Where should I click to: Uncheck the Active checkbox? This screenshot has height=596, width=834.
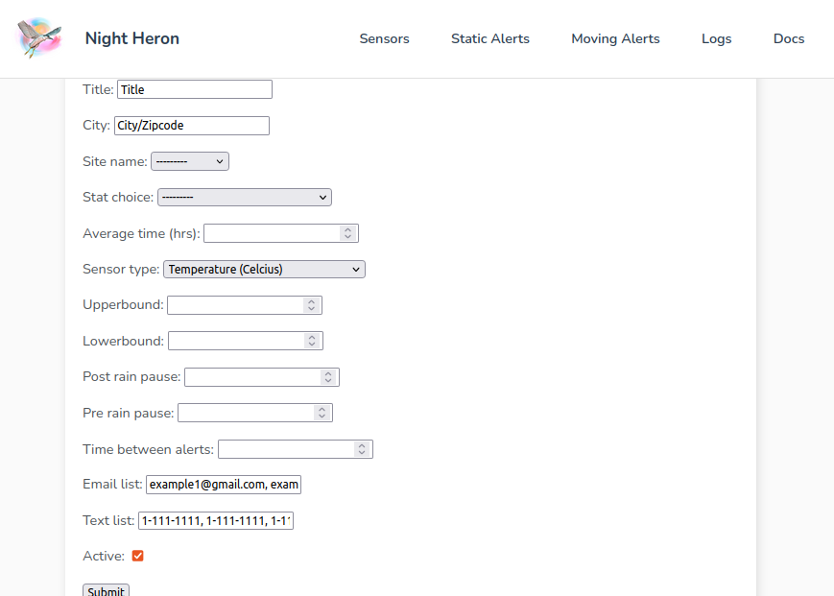tap(137, 555)
